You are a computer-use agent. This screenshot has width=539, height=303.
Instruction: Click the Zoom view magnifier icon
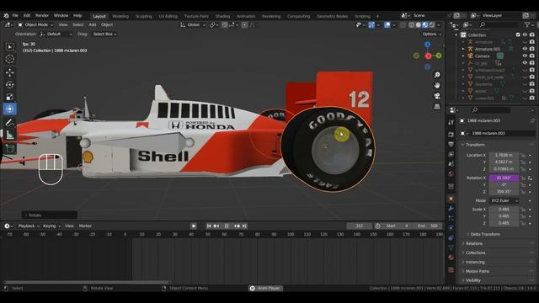437,75
